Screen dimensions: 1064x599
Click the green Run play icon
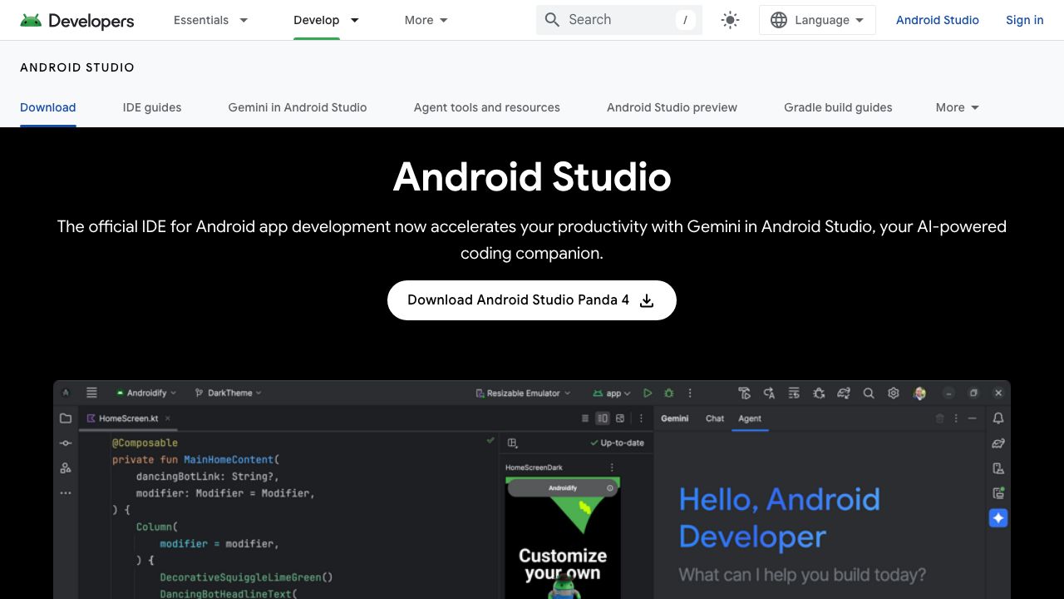(x=648, y=393)
